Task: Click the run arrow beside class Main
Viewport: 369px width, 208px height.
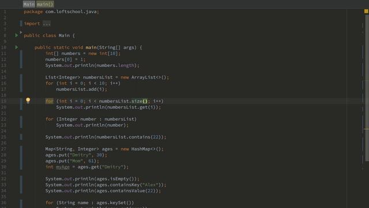Action: click(17, 35)
